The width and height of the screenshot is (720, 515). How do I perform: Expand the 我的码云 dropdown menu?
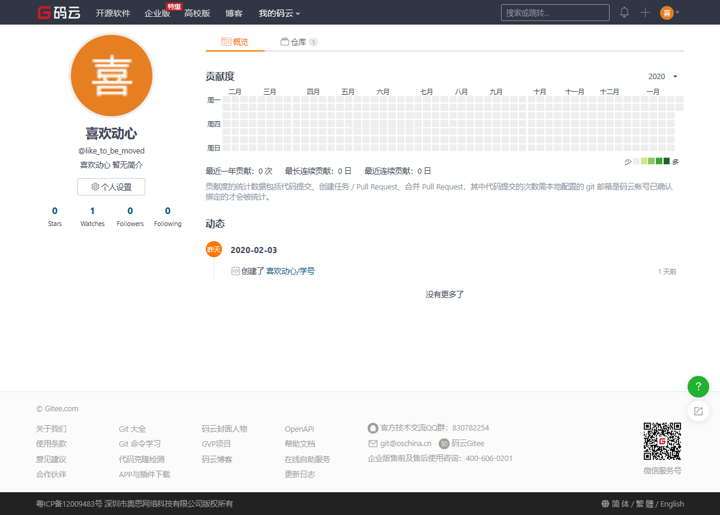point(279,13)
